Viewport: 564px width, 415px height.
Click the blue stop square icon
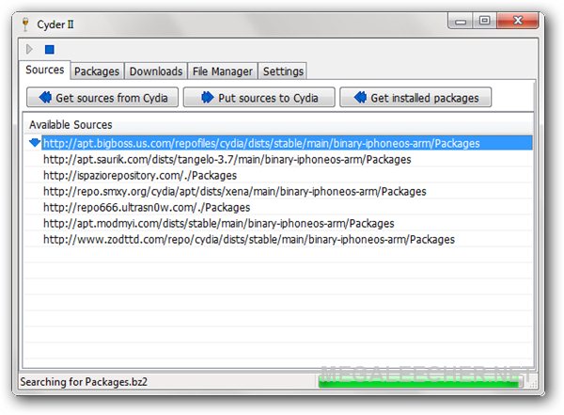(50, 49)
